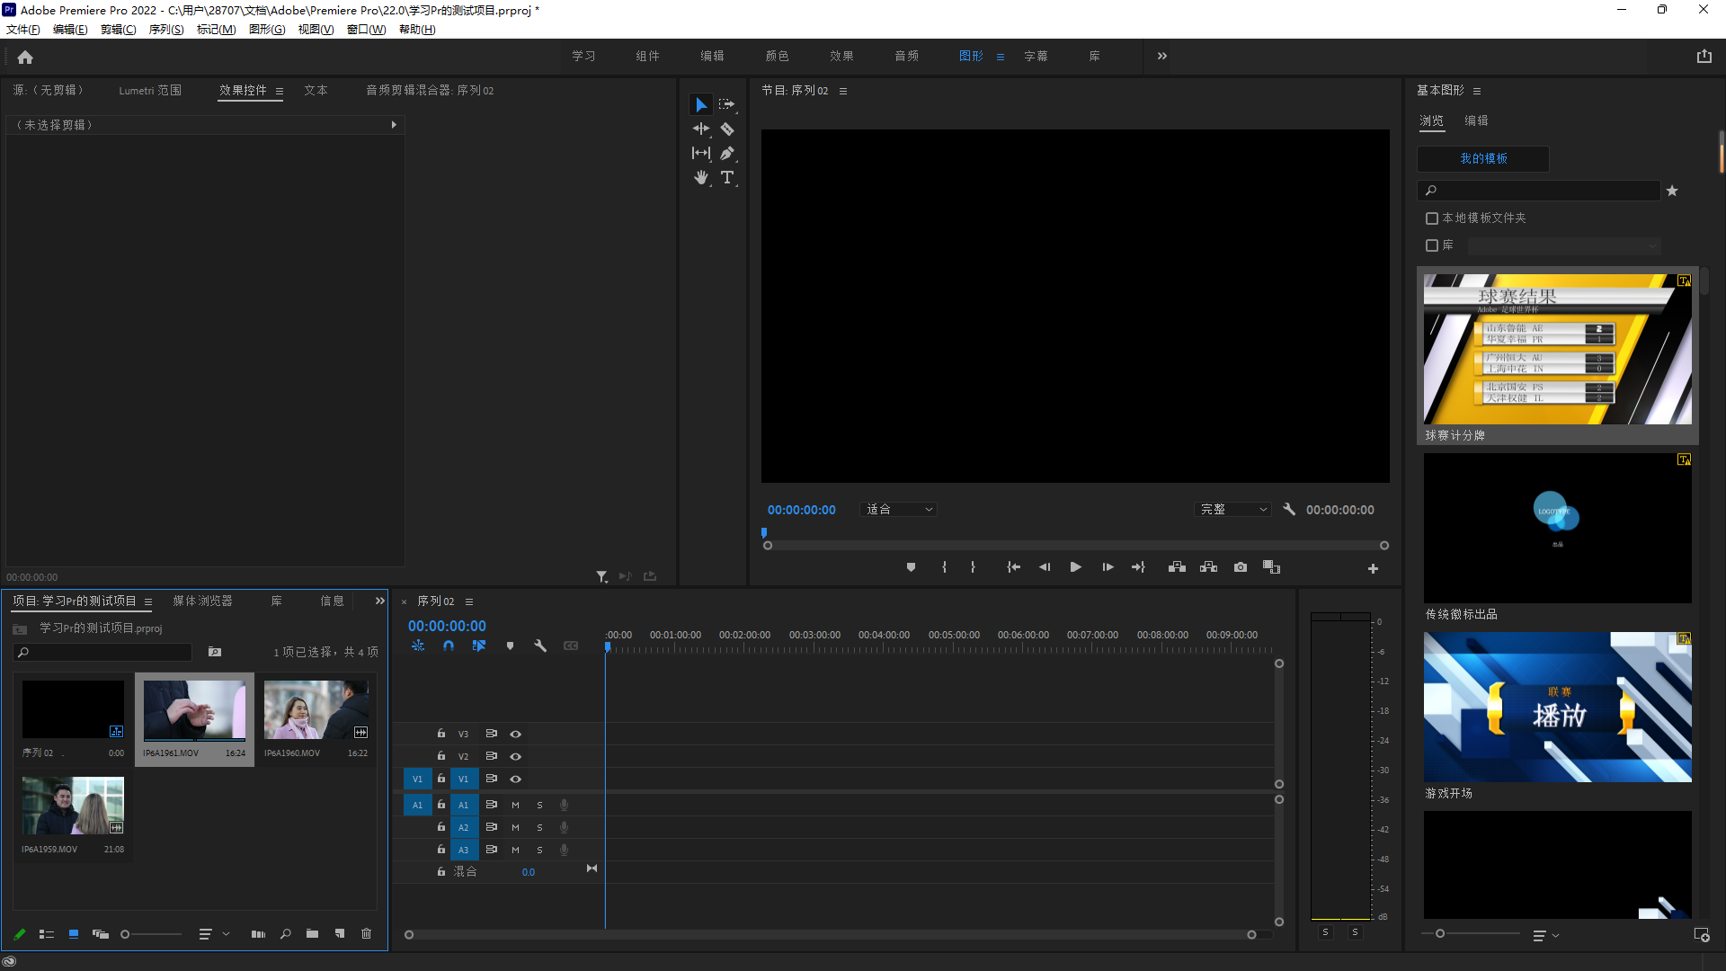
Task: Expand Project panel tab overflow chevrons
Action: pyautogui.click(x=380, y=601)
